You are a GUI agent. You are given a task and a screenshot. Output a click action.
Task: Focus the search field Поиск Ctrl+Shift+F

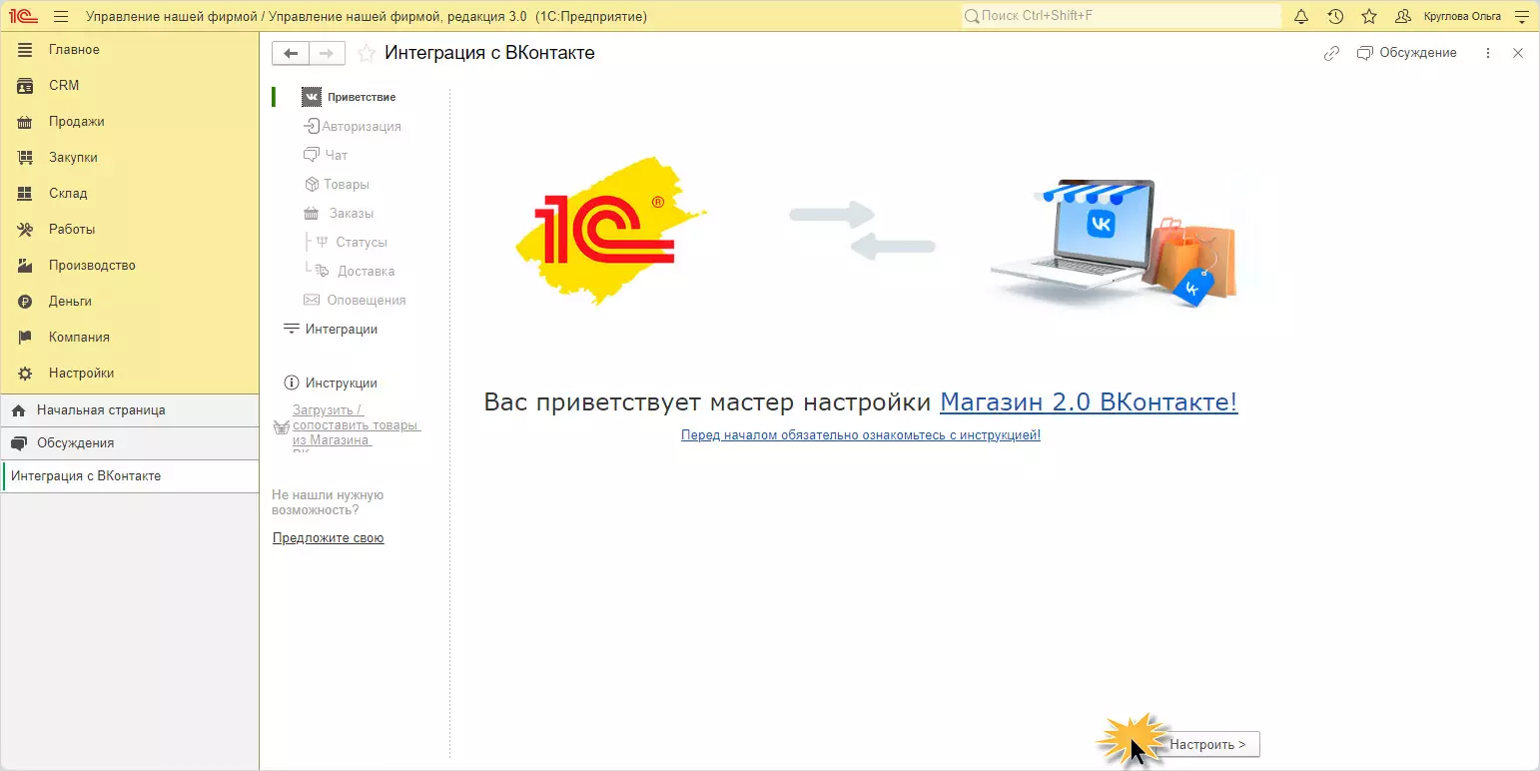coord(1121,16)
